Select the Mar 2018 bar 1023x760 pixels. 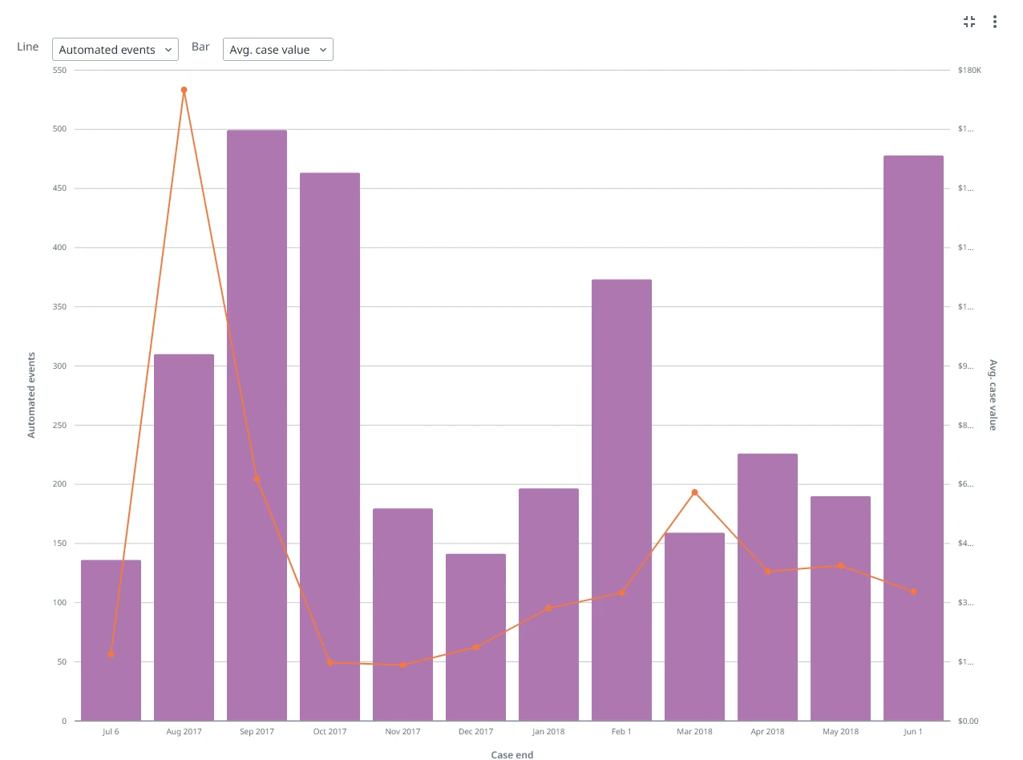coord(694,627)
